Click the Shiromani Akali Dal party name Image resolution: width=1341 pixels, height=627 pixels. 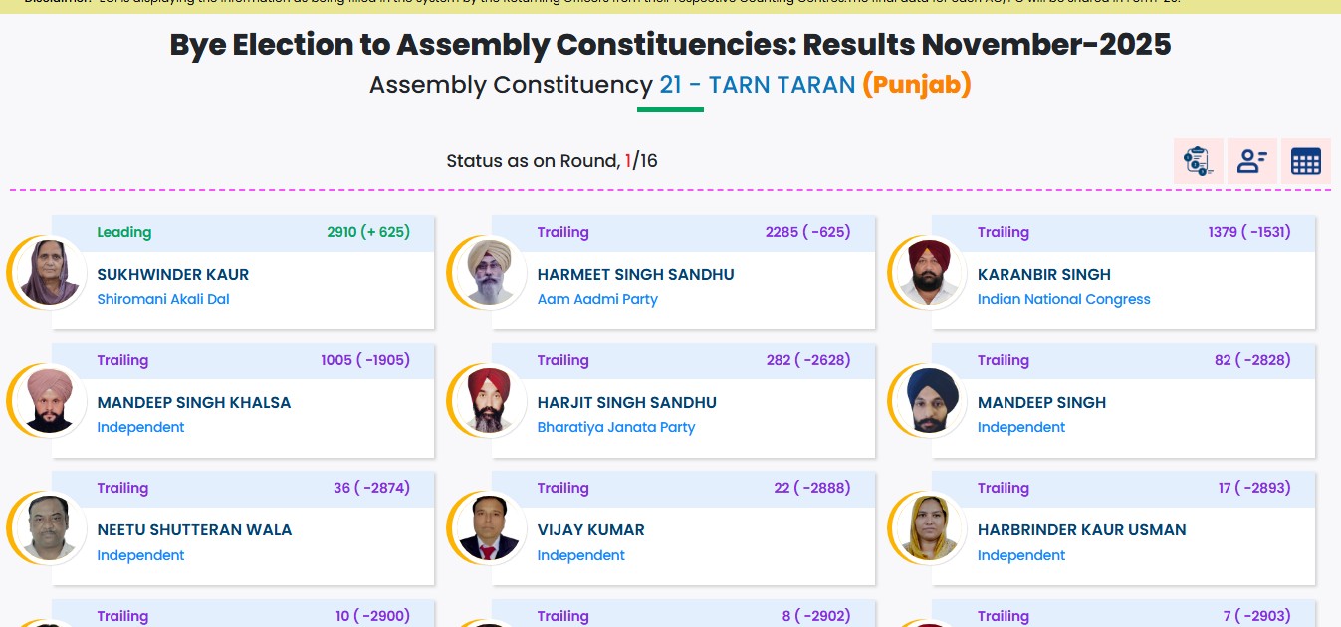click(x=163, y=299)
